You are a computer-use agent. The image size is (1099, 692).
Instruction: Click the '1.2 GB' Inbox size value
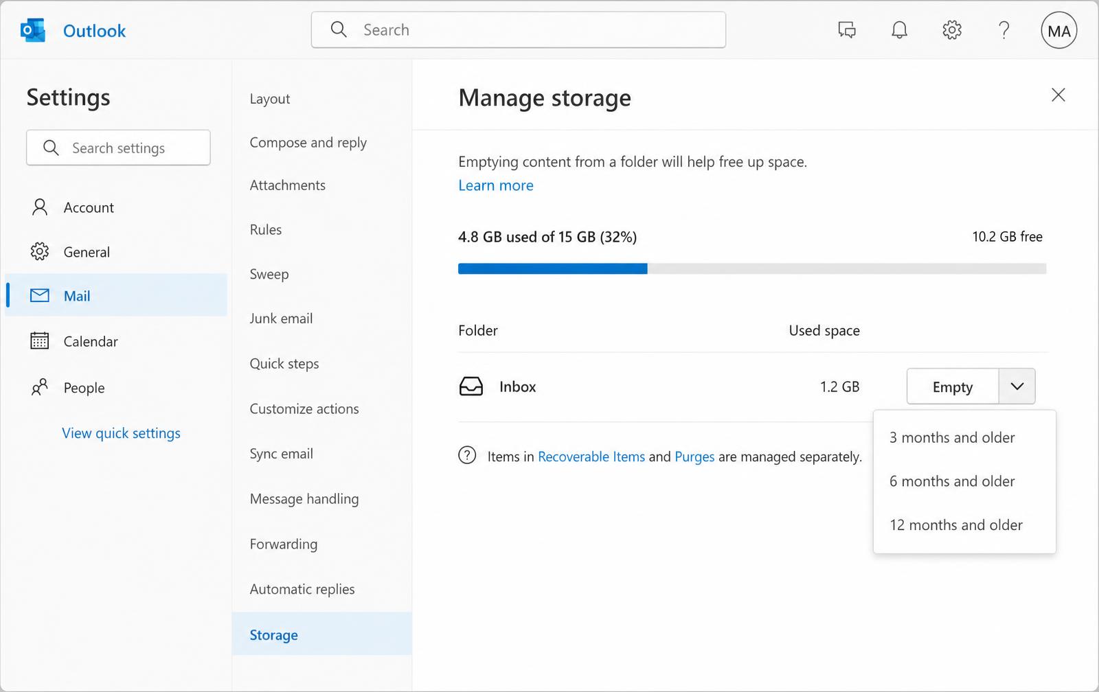[x=839, y=387]
